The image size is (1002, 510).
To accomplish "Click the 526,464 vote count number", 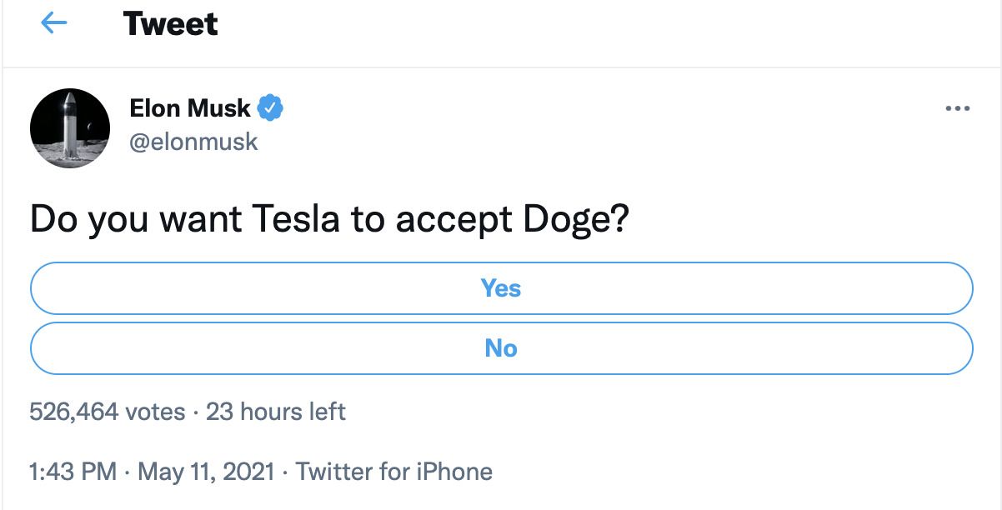I will click(73, 412).
